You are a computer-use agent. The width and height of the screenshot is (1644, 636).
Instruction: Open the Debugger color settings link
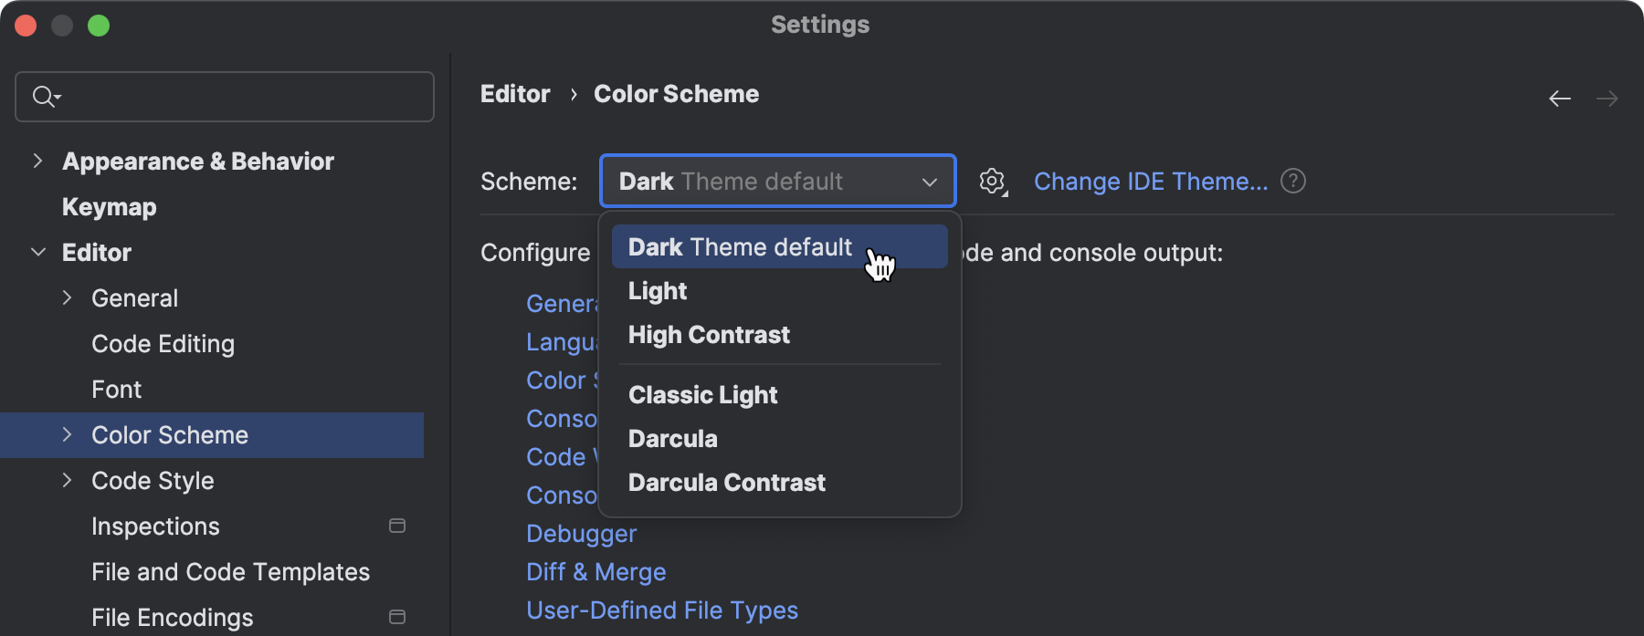(x=581, y=533)
